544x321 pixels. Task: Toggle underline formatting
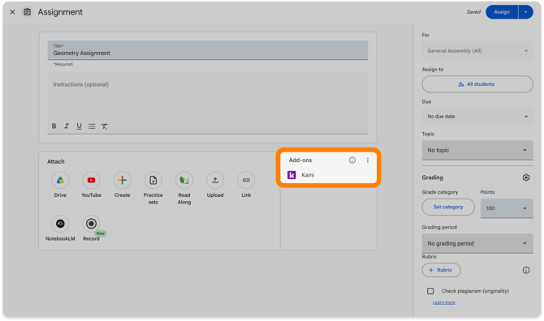click(x=79, y=126)
